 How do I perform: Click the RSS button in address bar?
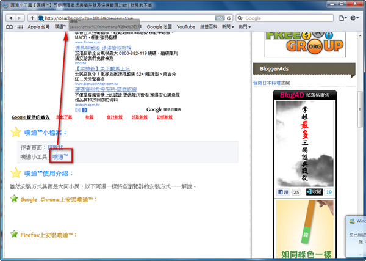[220, 18]
